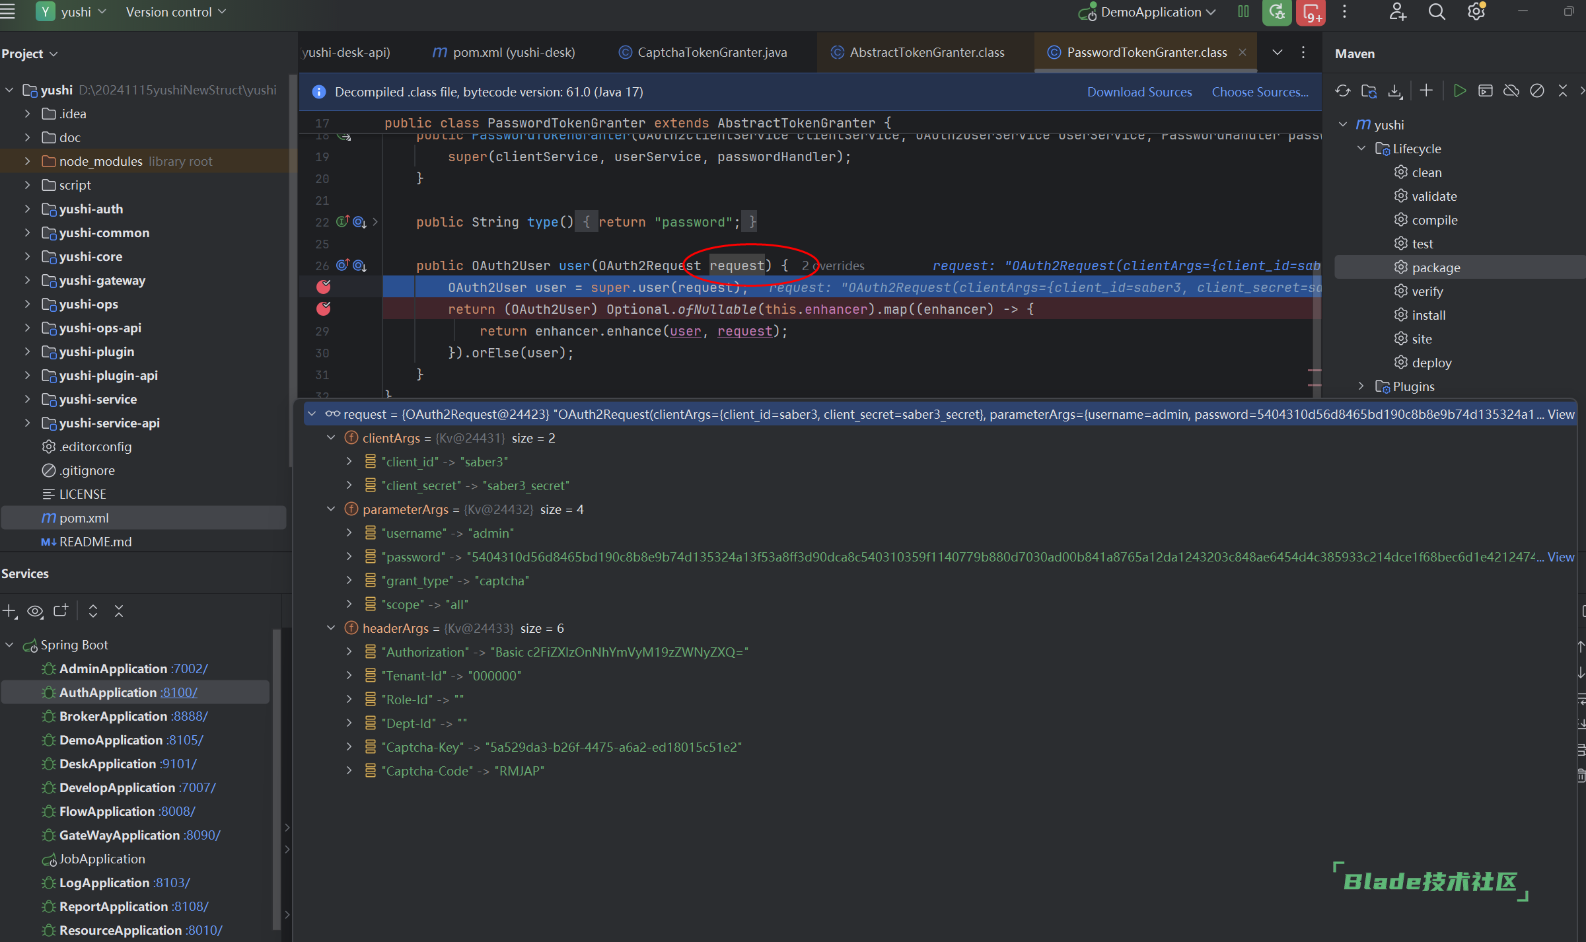
Task: Expand the Plugins node in Maven
Action: tap(1361, 386)
